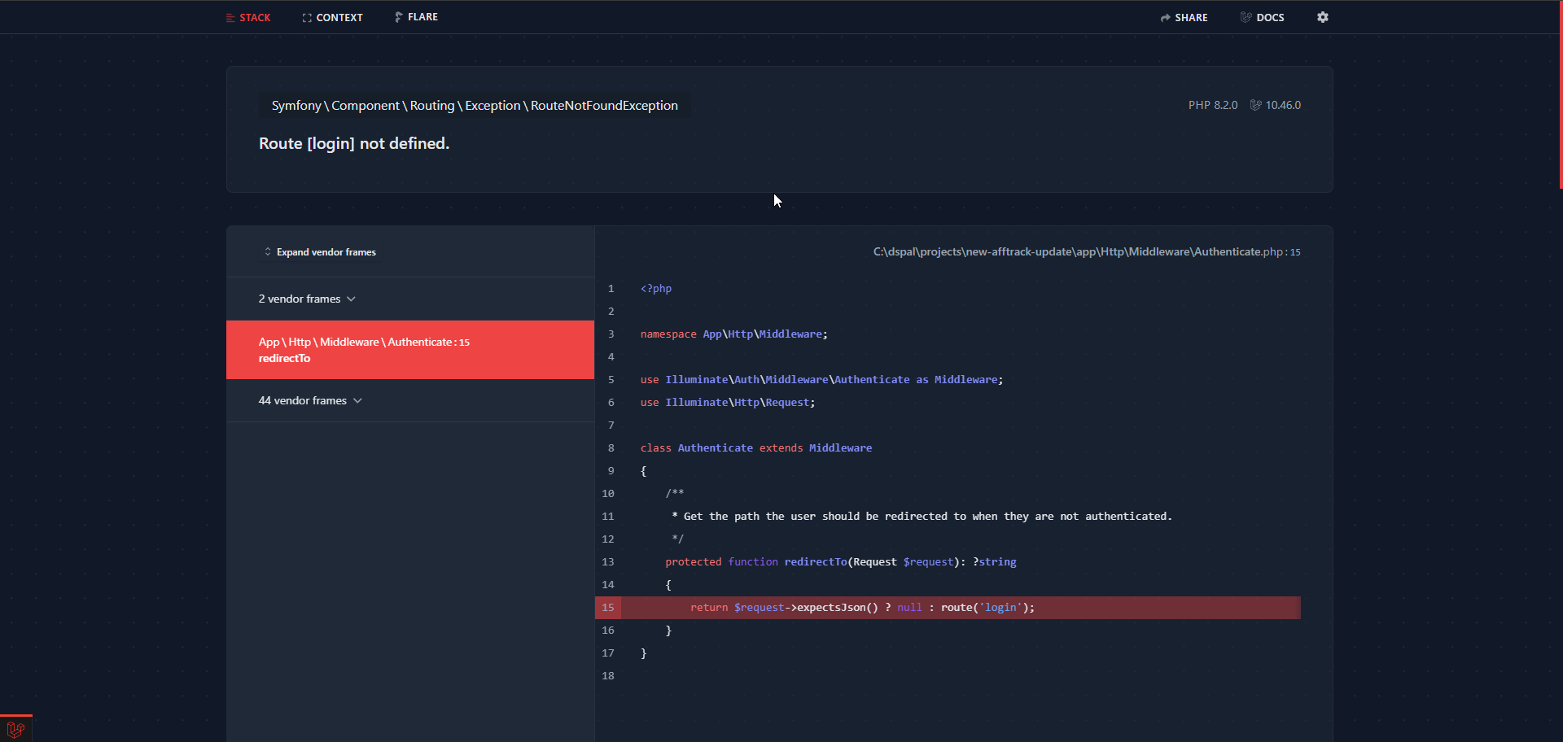Open the settings gear icon

pyautogui.click(x=1322, y=17)
